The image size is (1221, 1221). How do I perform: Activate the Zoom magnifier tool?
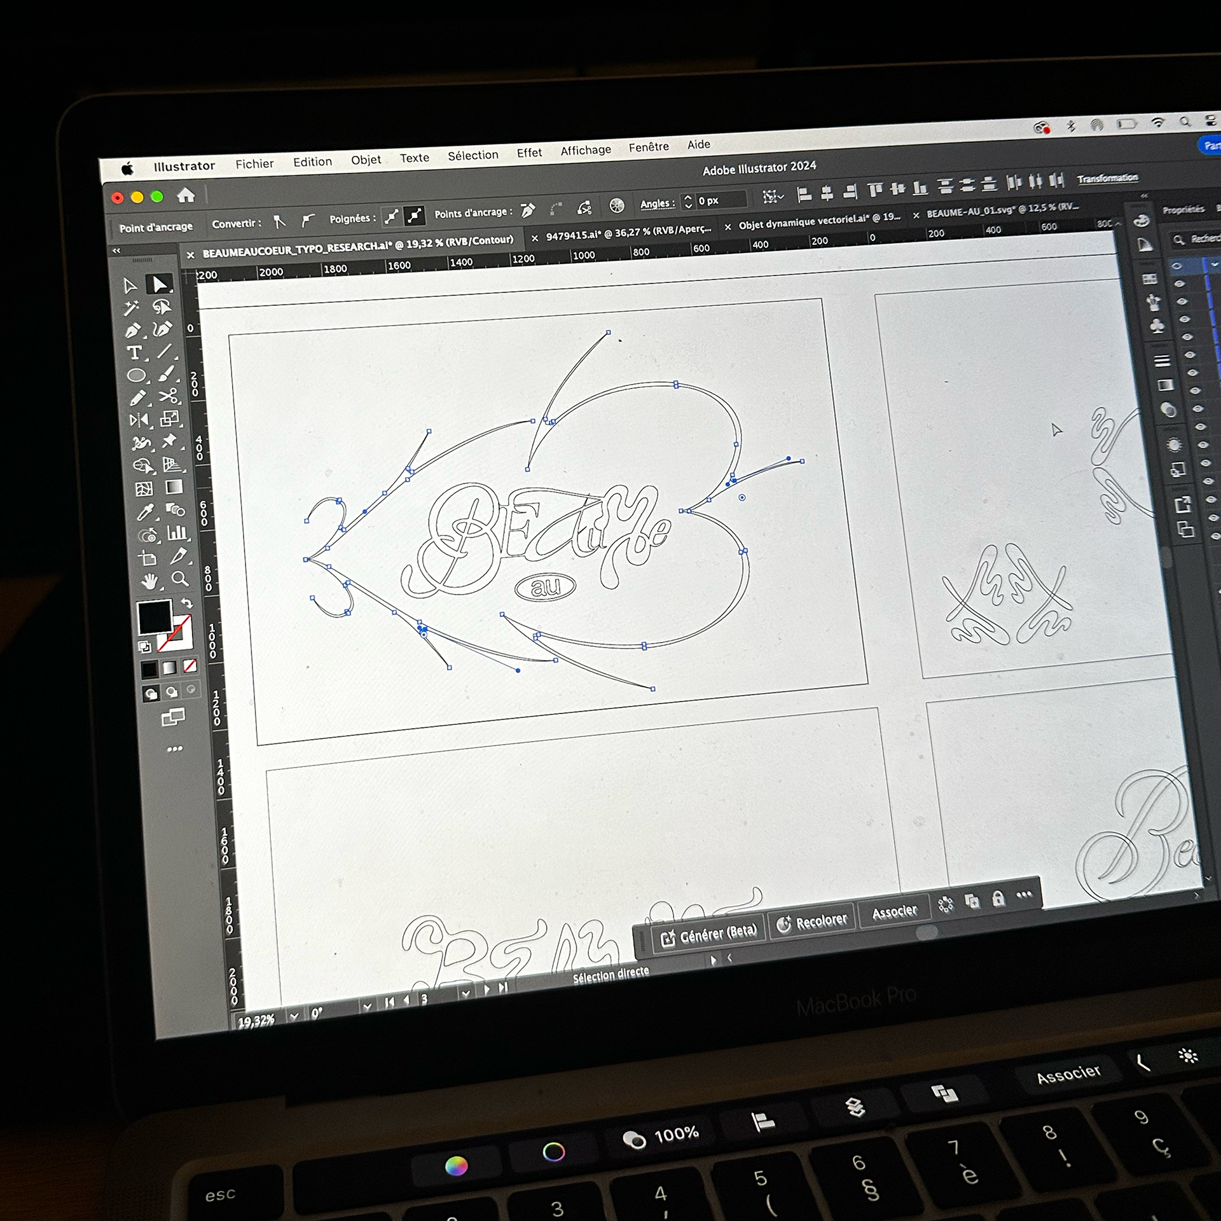tap(181, 579)
